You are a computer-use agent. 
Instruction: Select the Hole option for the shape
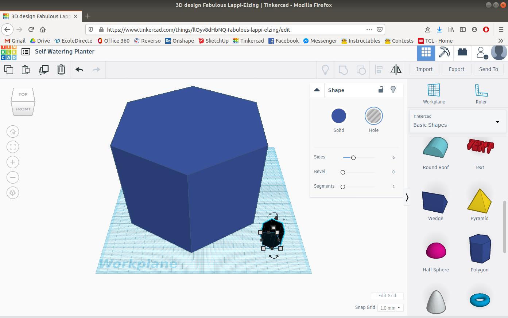(373, 115)
